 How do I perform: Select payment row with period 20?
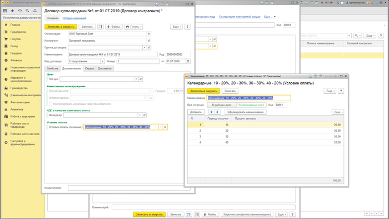(x=266, y=131)
